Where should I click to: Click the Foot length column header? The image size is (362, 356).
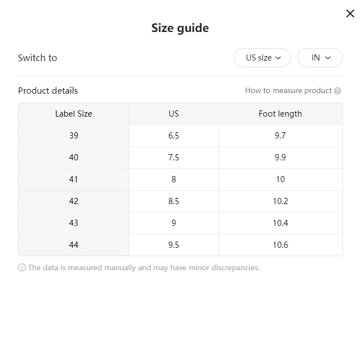280,114
